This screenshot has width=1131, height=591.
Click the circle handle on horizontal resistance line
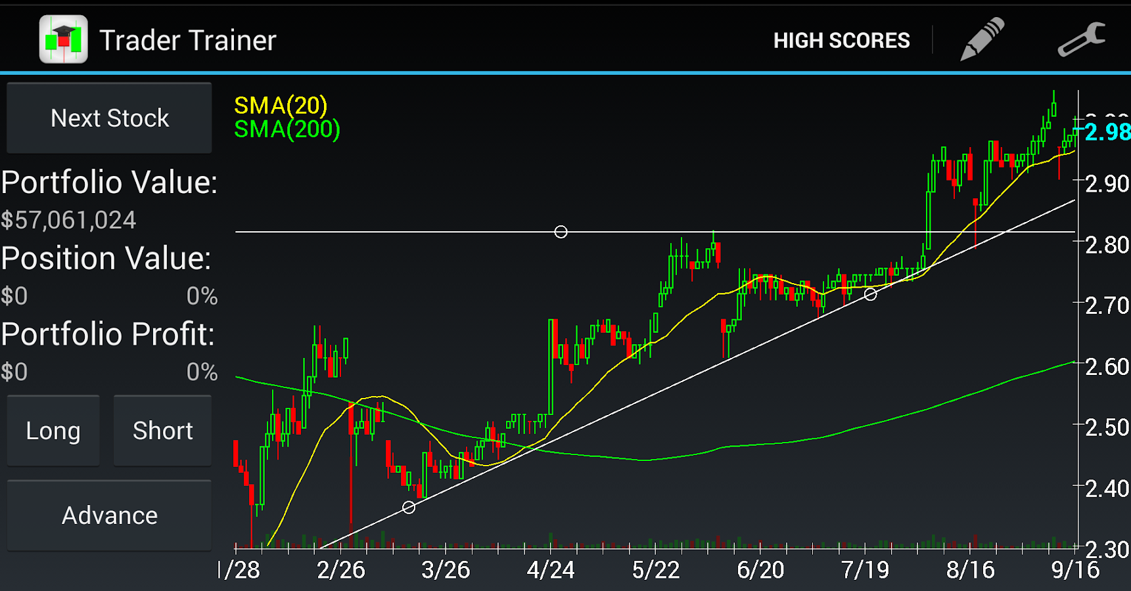click(x=561, y=231)
